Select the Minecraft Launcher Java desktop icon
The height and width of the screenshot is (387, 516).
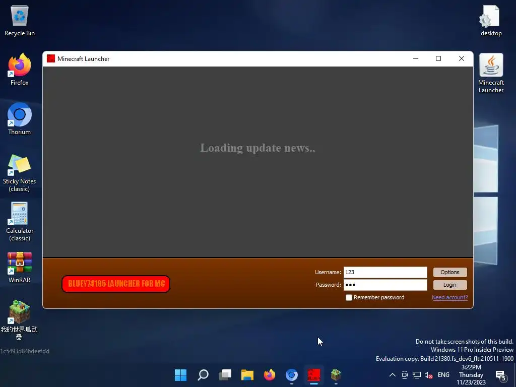click(491, 73)
